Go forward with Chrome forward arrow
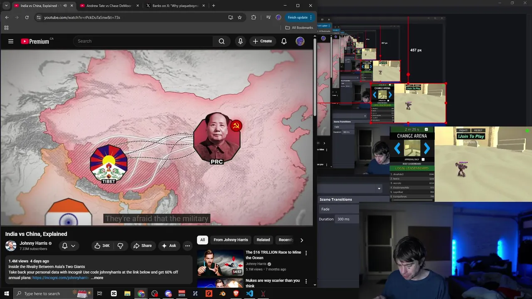The image size is (532, 299). click(17, 17)
